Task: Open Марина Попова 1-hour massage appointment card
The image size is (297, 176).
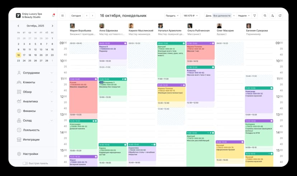Action: point(201,51)
